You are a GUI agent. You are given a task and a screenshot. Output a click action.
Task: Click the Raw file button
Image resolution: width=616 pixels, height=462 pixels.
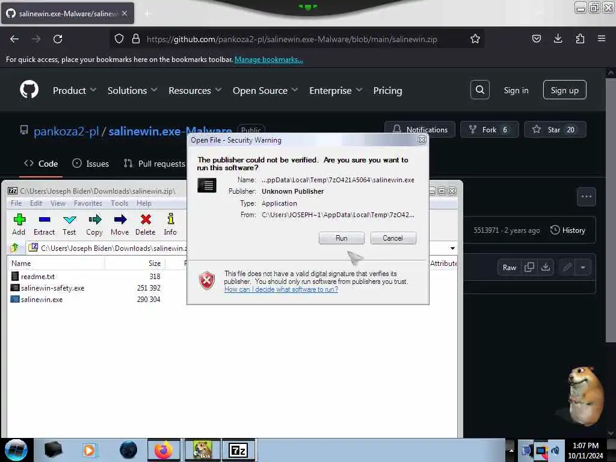click(509, 268)
